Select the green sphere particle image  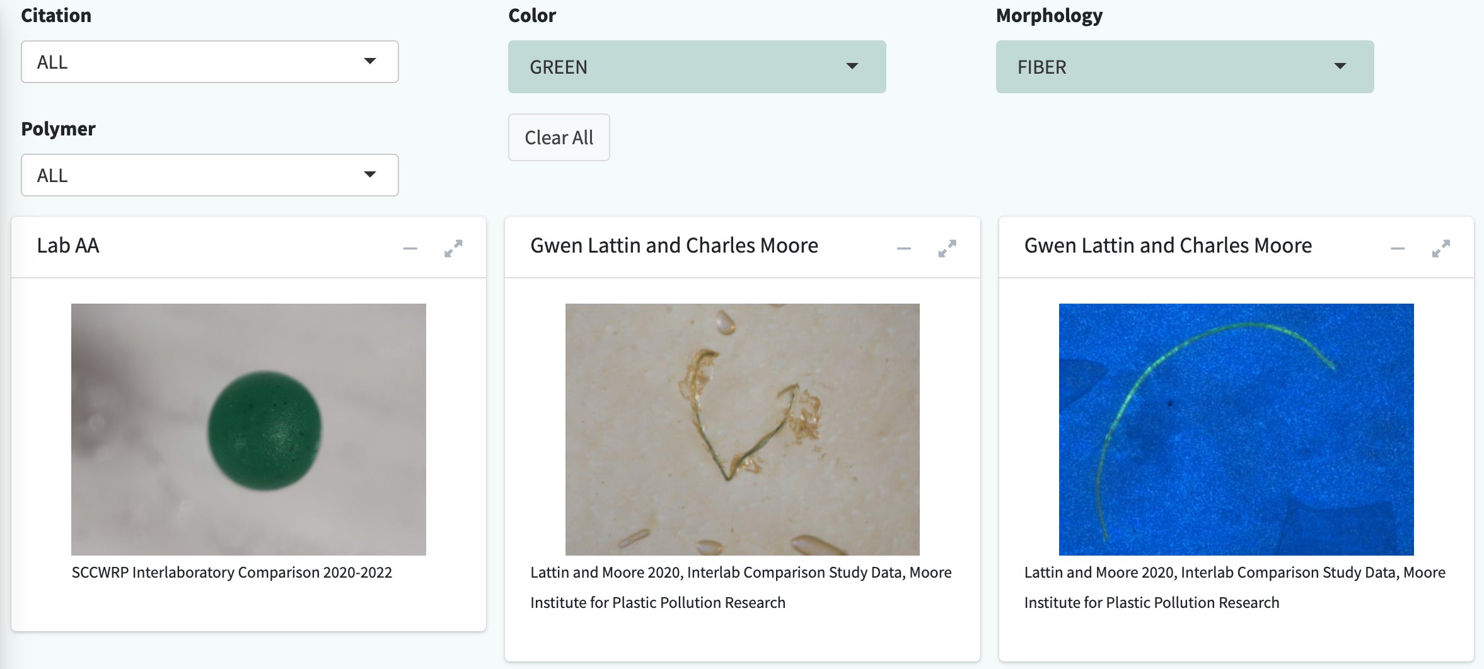(x=248, y=430)
